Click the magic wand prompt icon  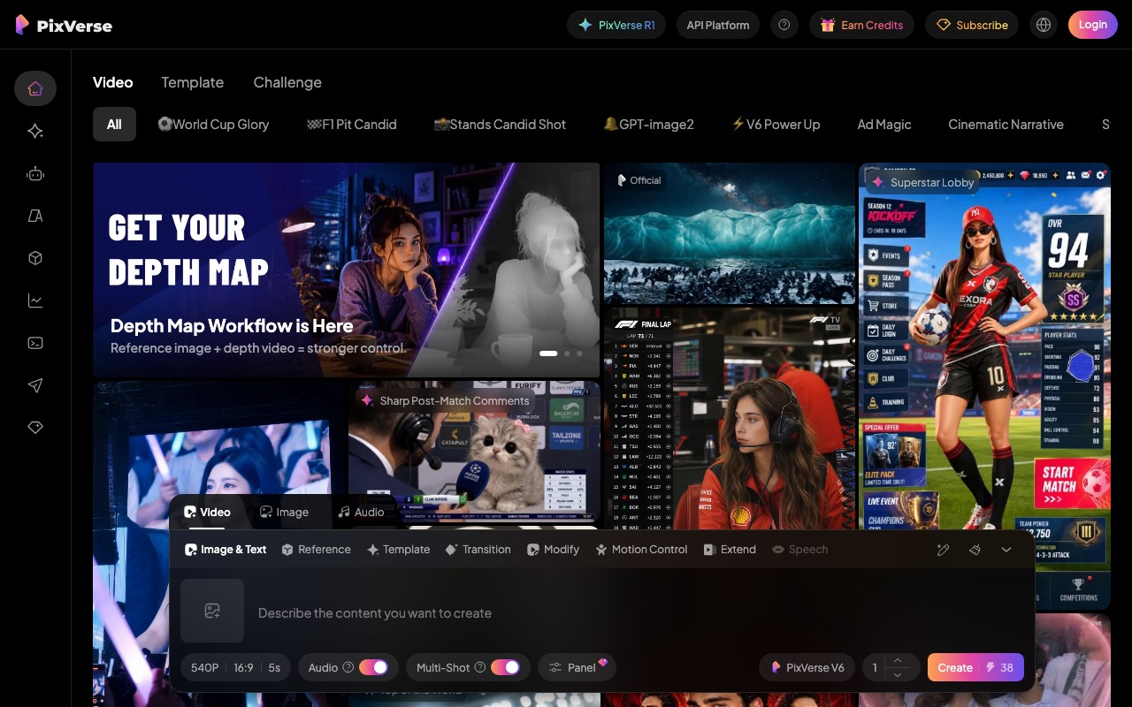943,550
